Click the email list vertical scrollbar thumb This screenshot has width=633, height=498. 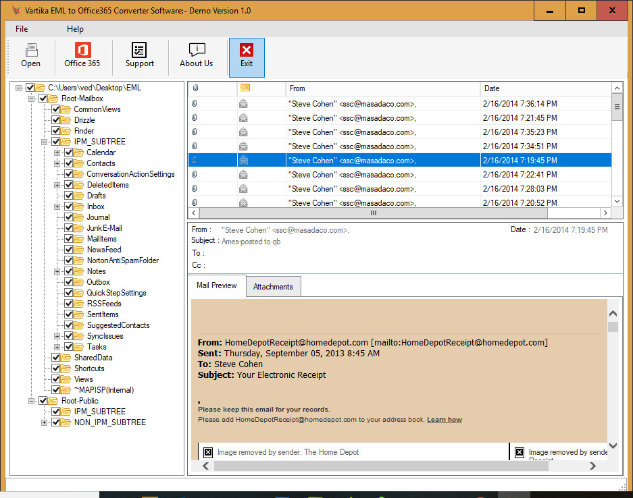[617, 107]
